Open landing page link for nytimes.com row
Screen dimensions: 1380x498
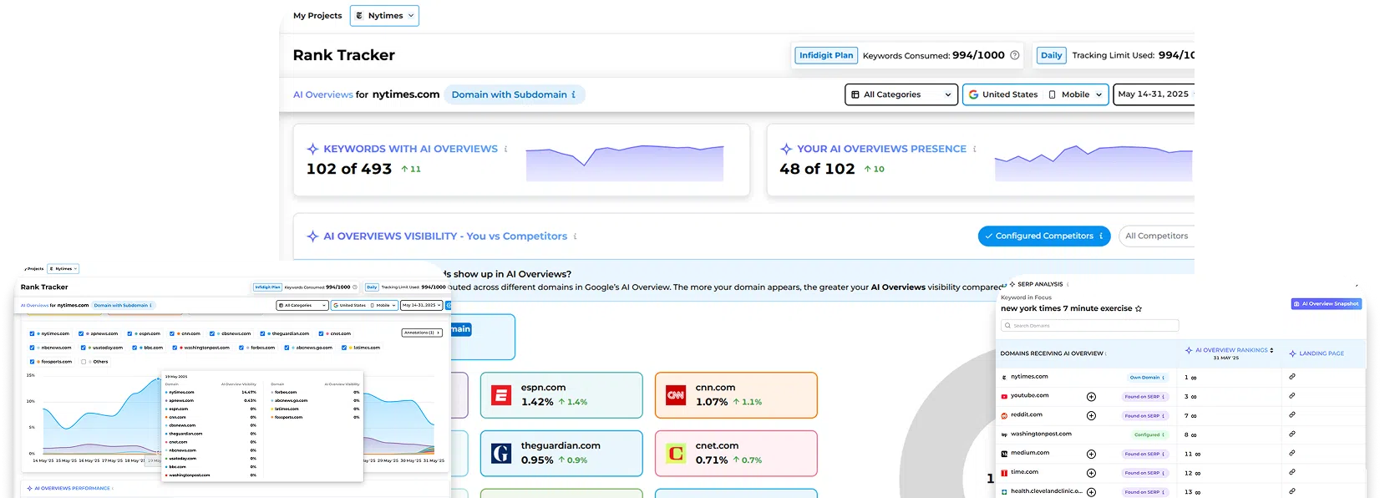1292,377
